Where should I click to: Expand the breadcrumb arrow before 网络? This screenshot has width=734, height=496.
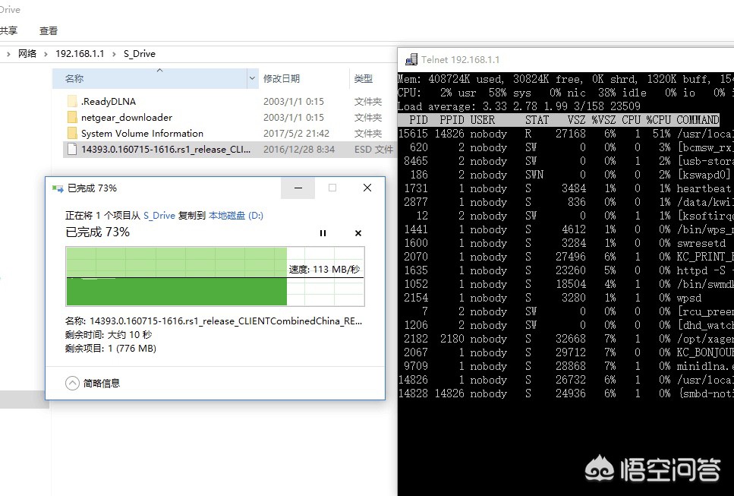[8, 54]
